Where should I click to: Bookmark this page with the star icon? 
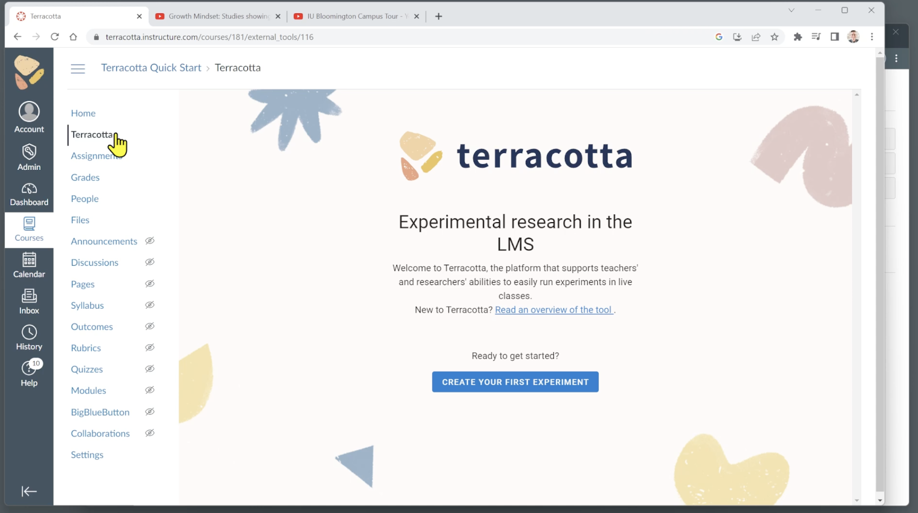coord(774,37)
